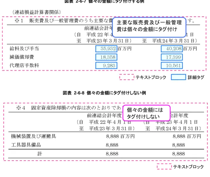Click the tagged value 40,208
210x177 pixels.
click(x=172, y=49)
